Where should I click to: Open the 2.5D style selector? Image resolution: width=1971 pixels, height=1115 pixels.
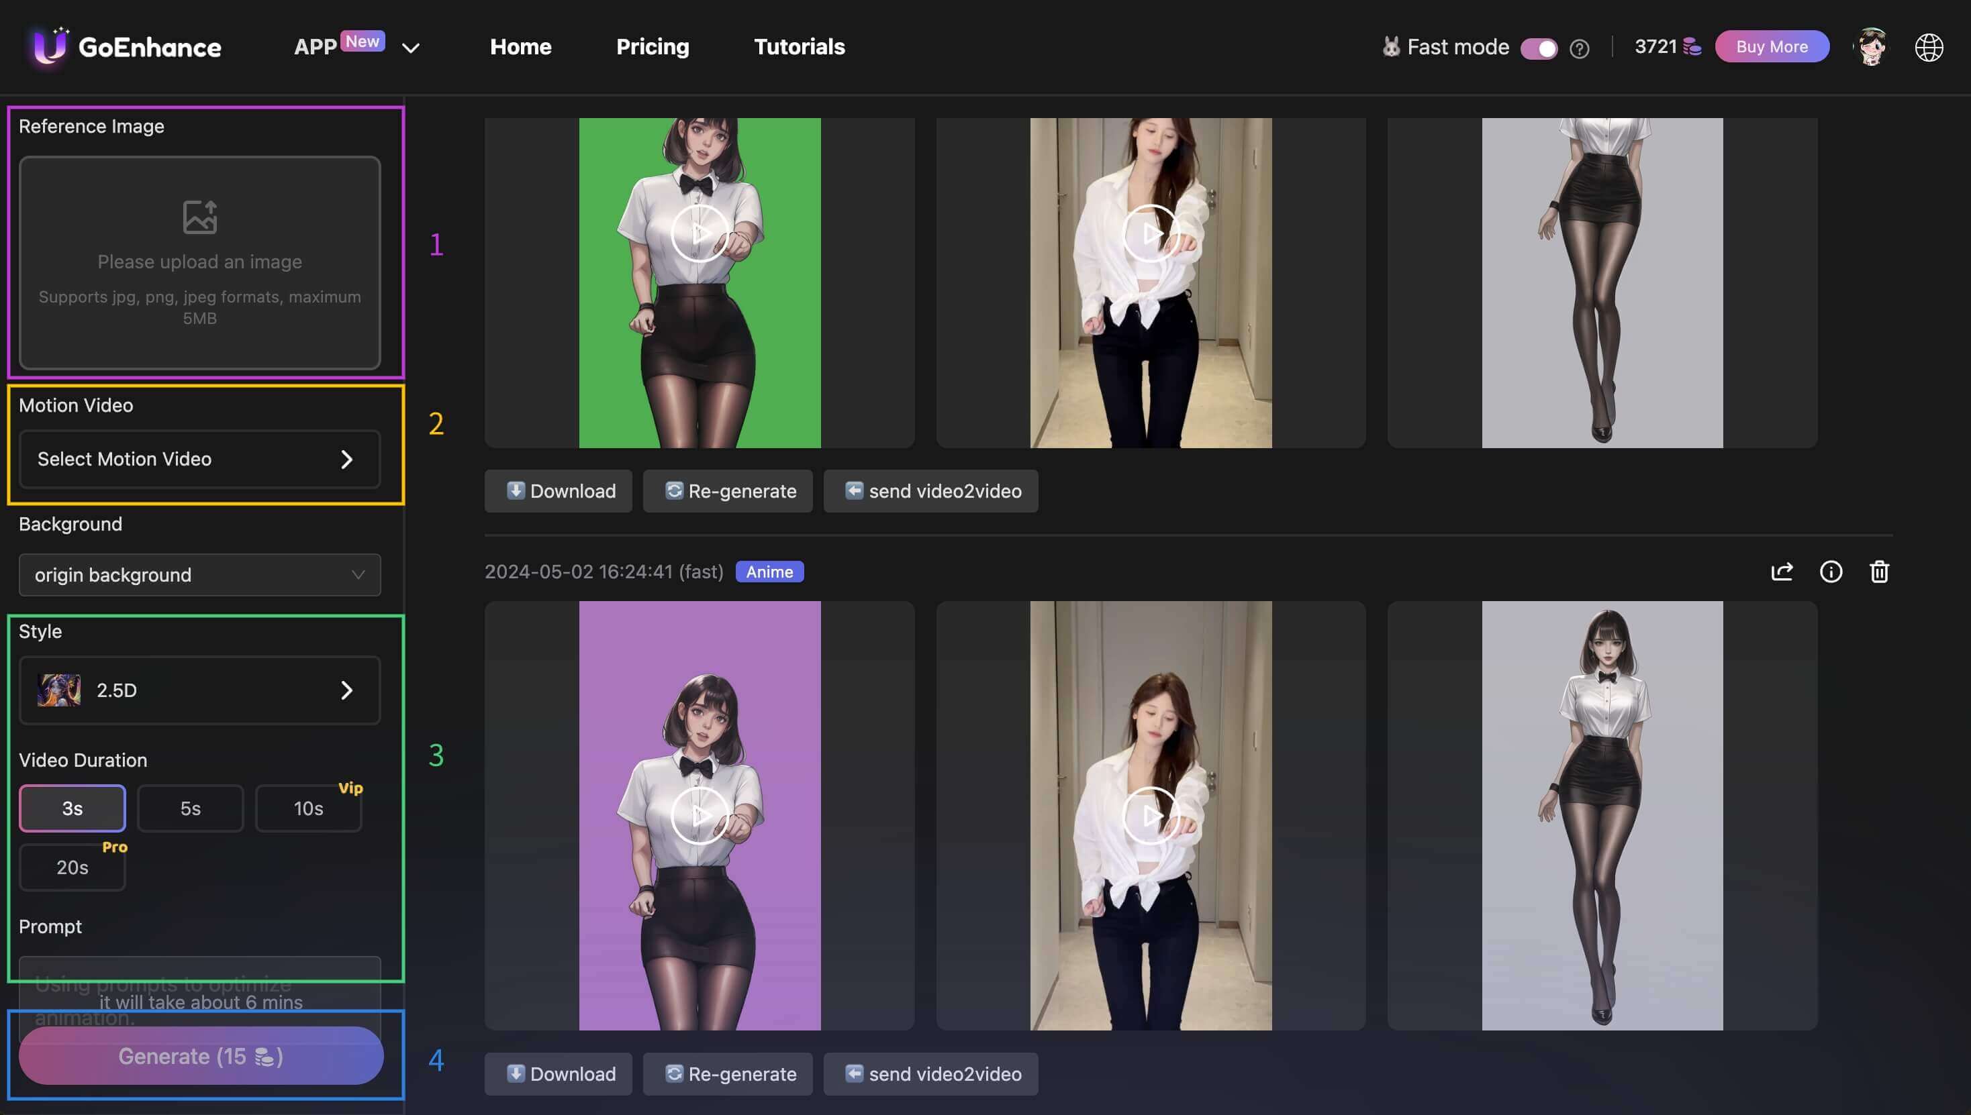click(x=199, y=689)
